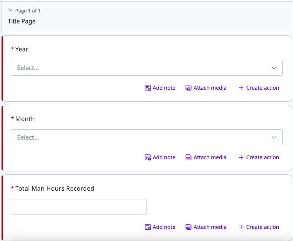Click the Add note text in Month card
The width and height of the screenshot is (293, 241).
tap(164, 157)
